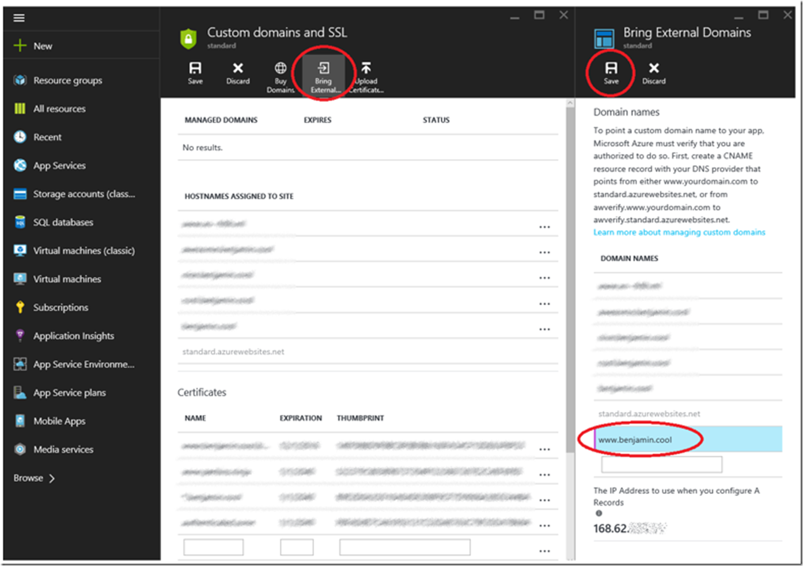
Task: Click Custom domains and SSL lock shield icon
Action: click(188, 39)
